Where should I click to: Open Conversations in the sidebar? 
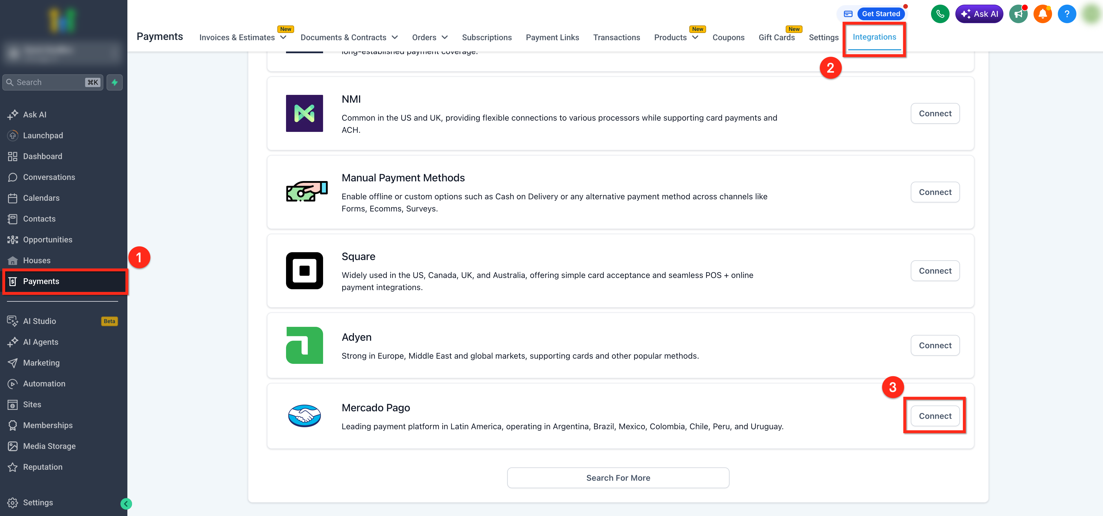tap(49, 177)
